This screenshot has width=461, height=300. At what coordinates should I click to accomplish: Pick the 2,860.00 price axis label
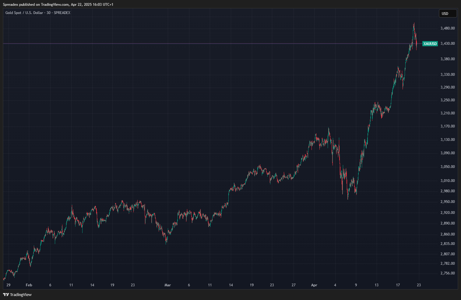[448, 234]
